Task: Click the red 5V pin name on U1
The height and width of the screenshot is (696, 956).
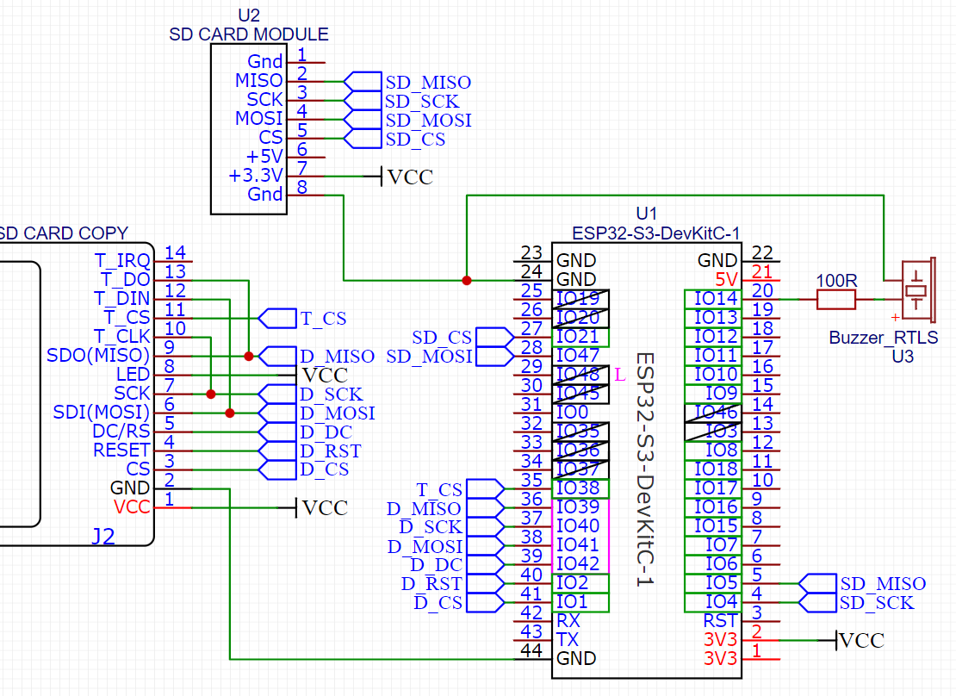Action: tap(726, 280)
